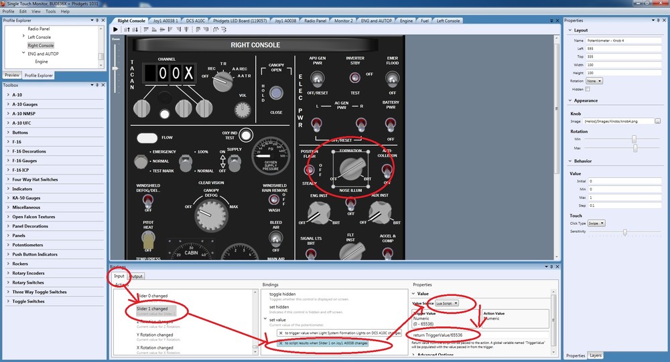
Task: Open the Profile menu
Action: [9, 11]
